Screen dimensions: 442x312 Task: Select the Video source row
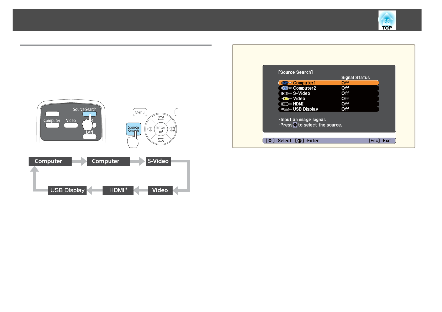(x=329, y=98)
